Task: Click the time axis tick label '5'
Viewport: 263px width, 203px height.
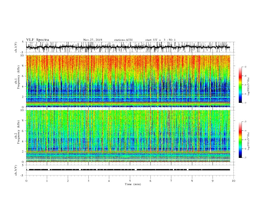Action: [x=130, y=181]
